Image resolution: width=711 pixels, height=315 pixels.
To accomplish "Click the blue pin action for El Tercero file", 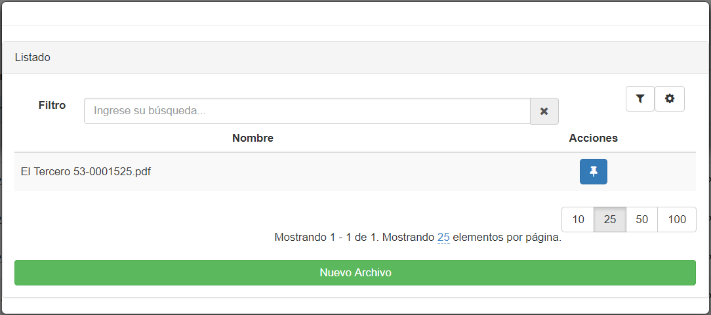I will [x=593, y=171].
